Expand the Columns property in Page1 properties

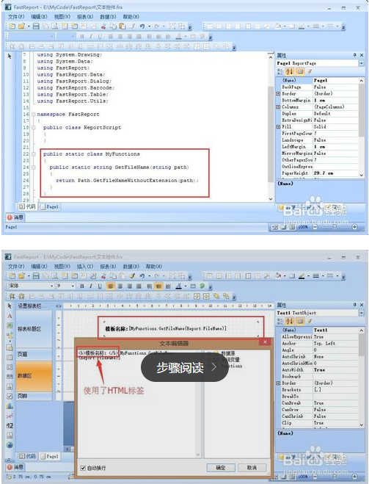coord(278,106)
